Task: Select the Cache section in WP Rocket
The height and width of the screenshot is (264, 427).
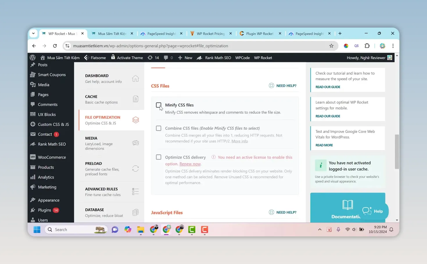Action: pyautogui.click(x=112, y=99)
